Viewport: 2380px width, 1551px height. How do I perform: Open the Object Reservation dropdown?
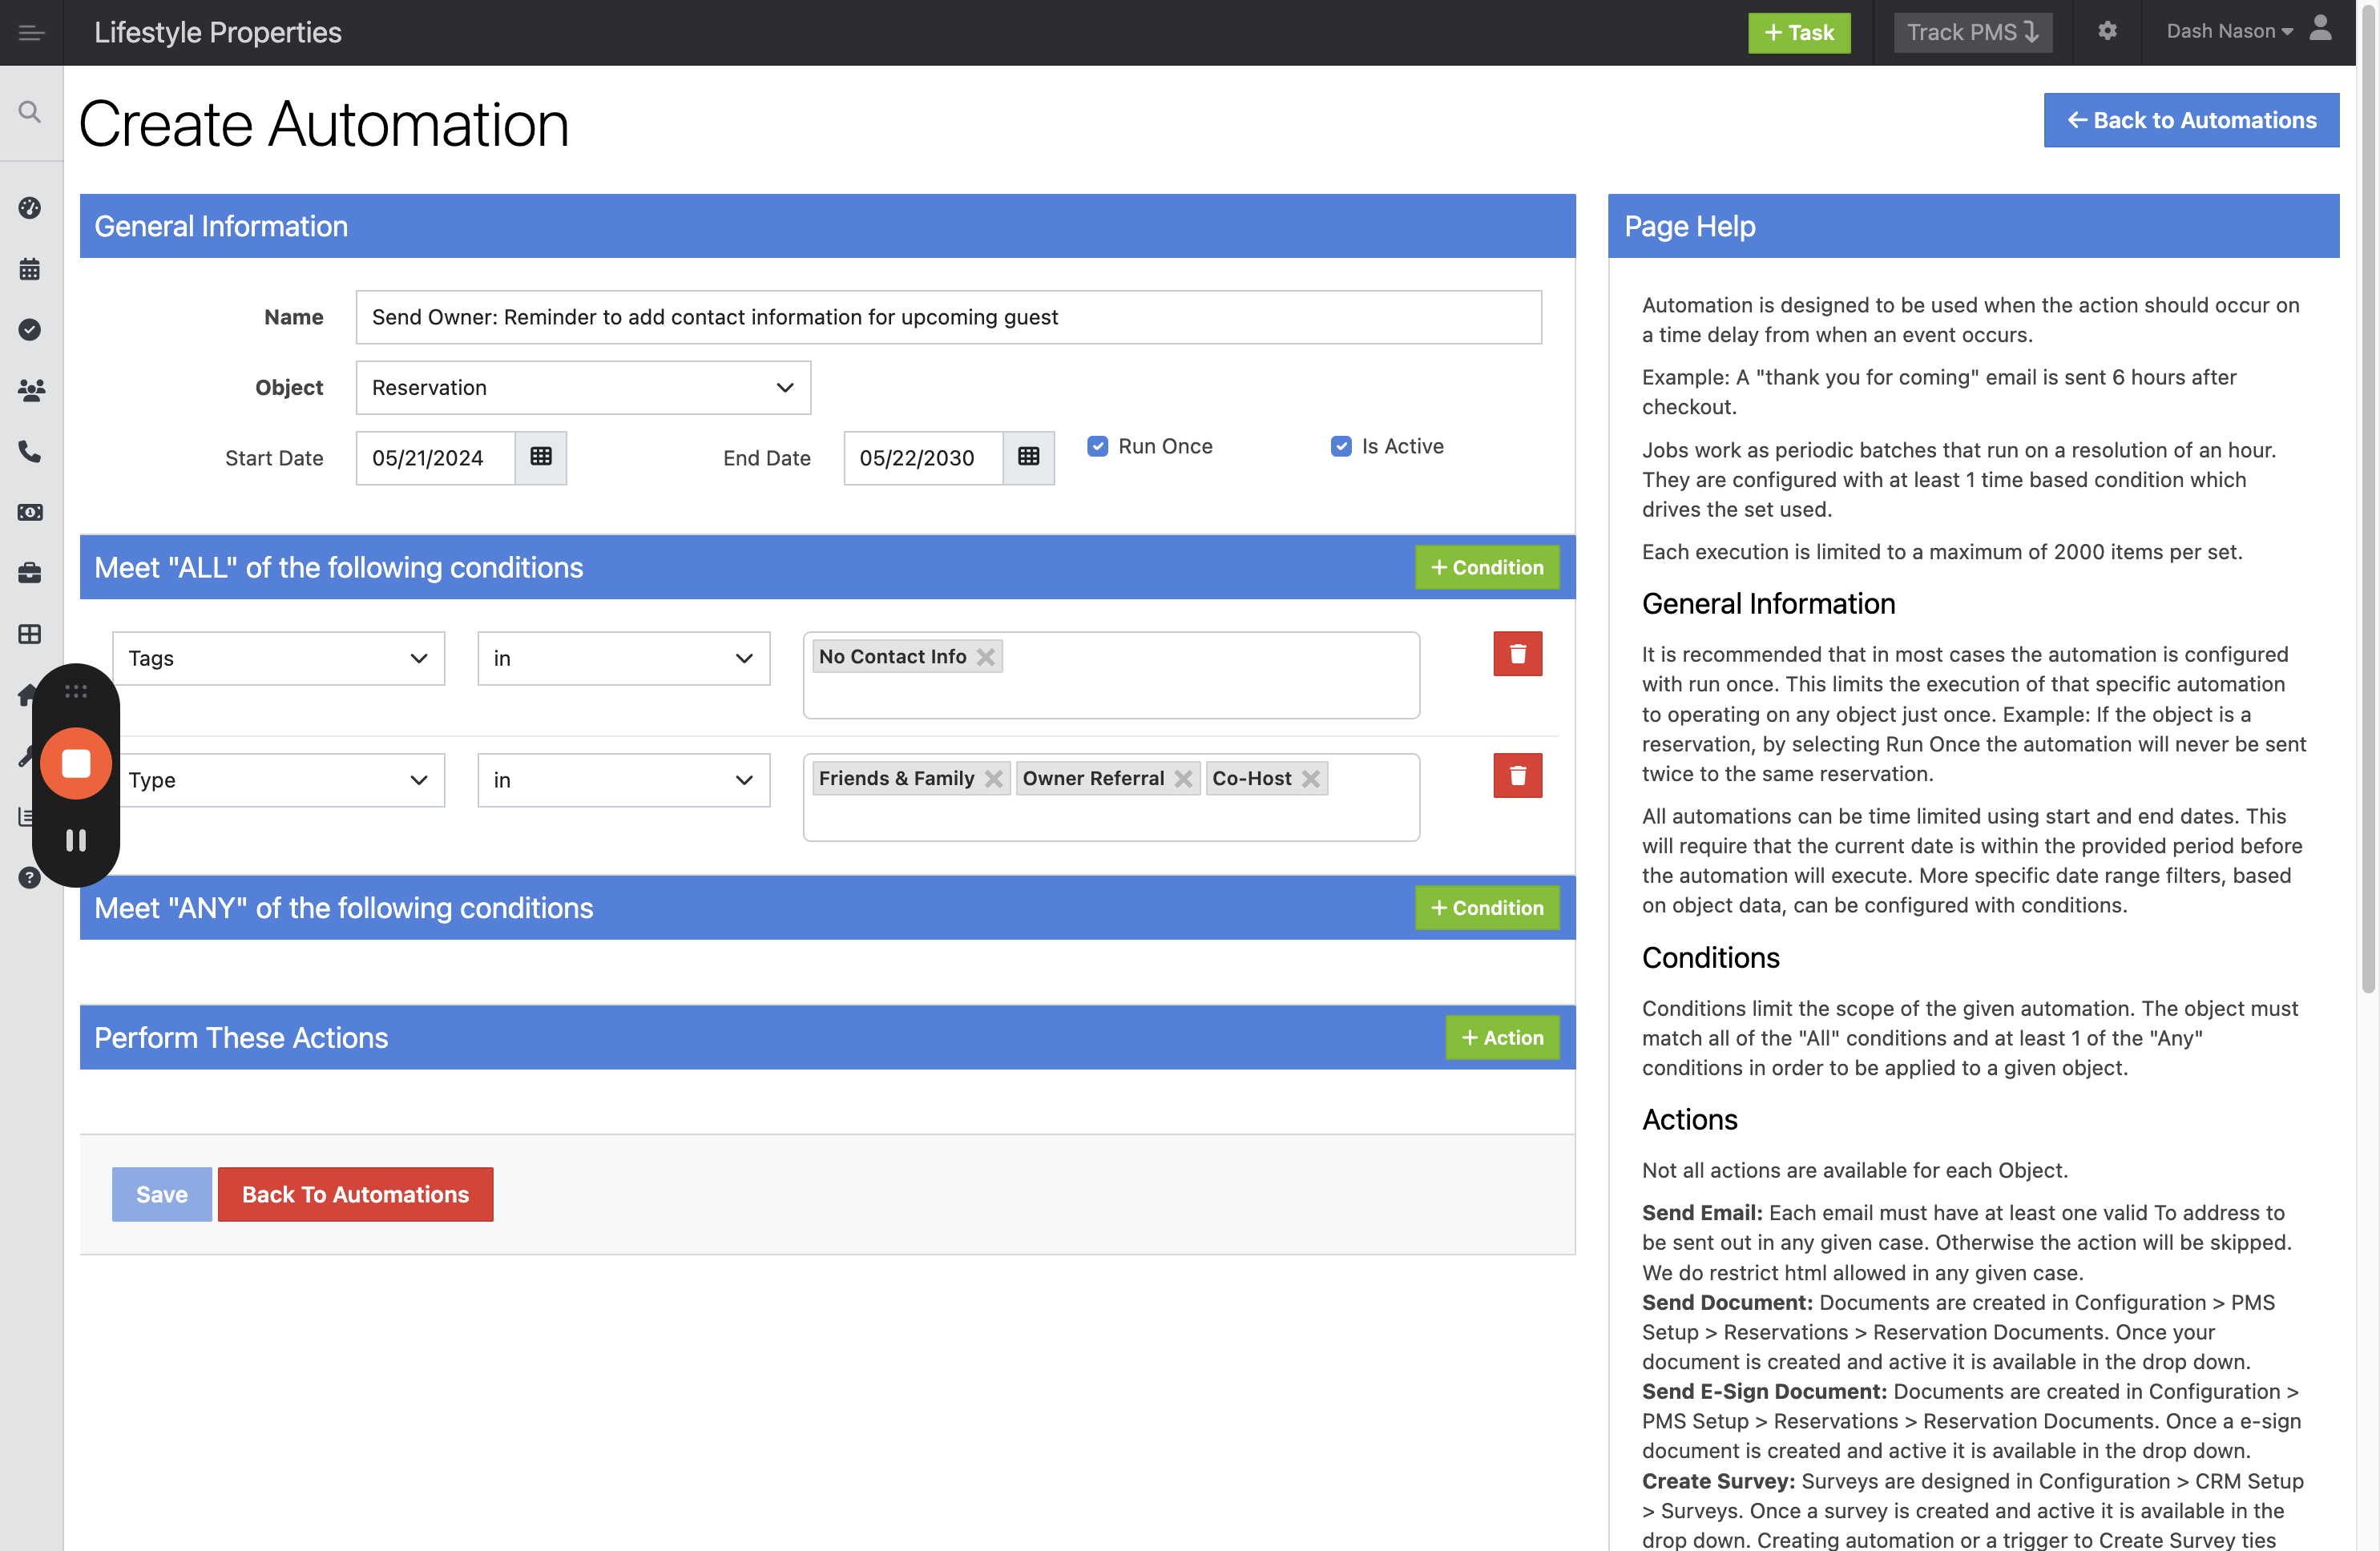point(583,387)
